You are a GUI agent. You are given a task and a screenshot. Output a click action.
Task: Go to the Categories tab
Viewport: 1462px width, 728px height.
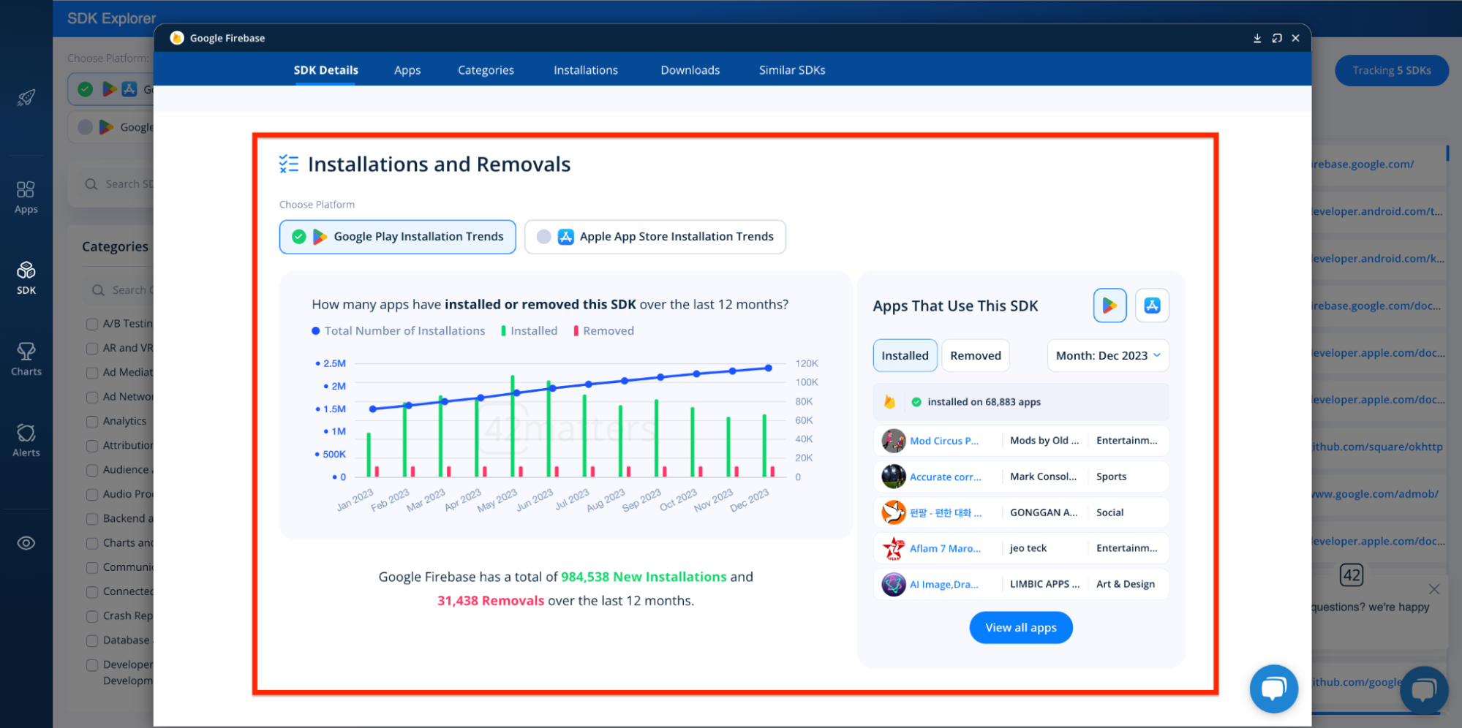(486, 70)
